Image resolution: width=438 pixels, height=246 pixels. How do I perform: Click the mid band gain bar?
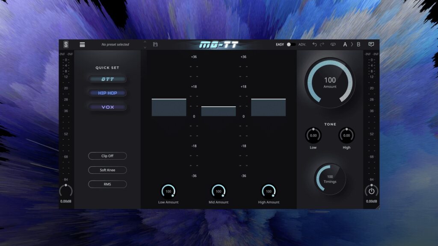[x=219, y=111]
